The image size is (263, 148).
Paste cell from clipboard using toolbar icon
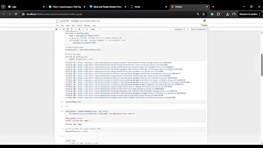click(x=72, y=29)
